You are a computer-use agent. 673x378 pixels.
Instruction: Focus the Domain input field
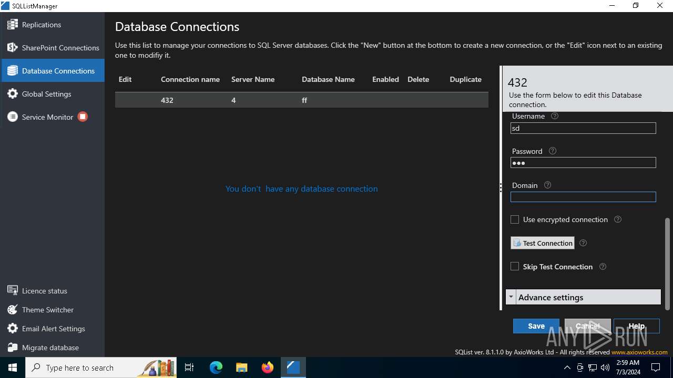pyautogui.click(x=583, y=197)
